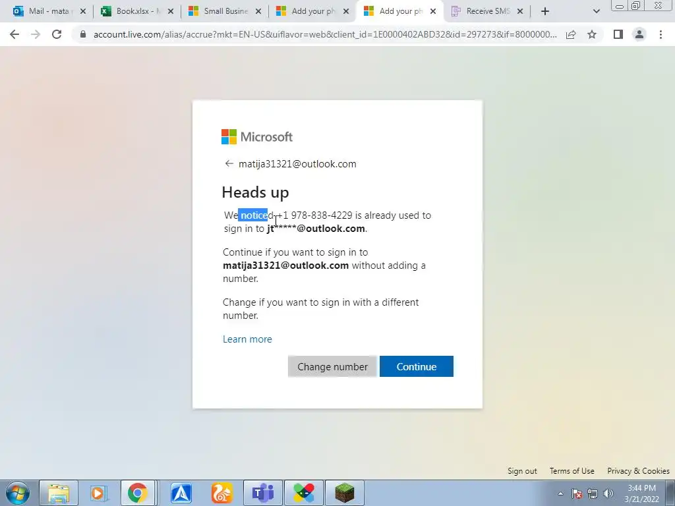The image size is (675, 506).
Task: Click the Heads up heading
Action: pyautogui.click(x=255, y=192)
